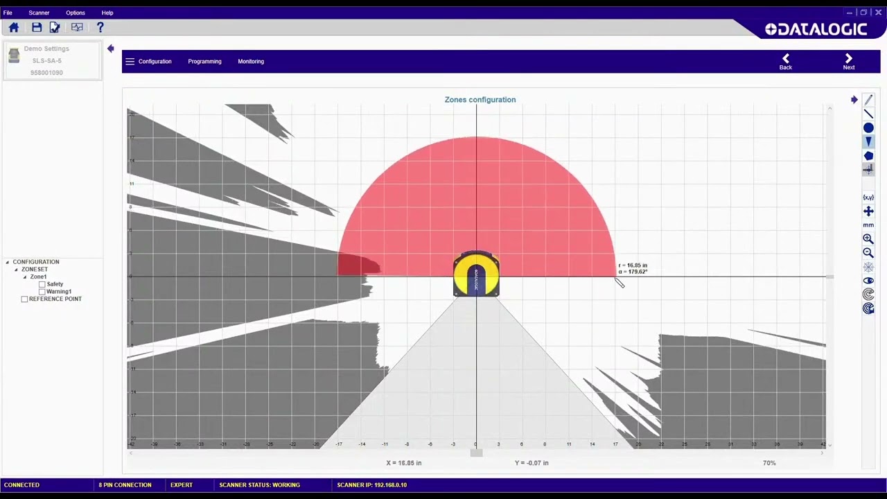Go to the Home screen icon
Screen dimensions: 887x499
14,27
